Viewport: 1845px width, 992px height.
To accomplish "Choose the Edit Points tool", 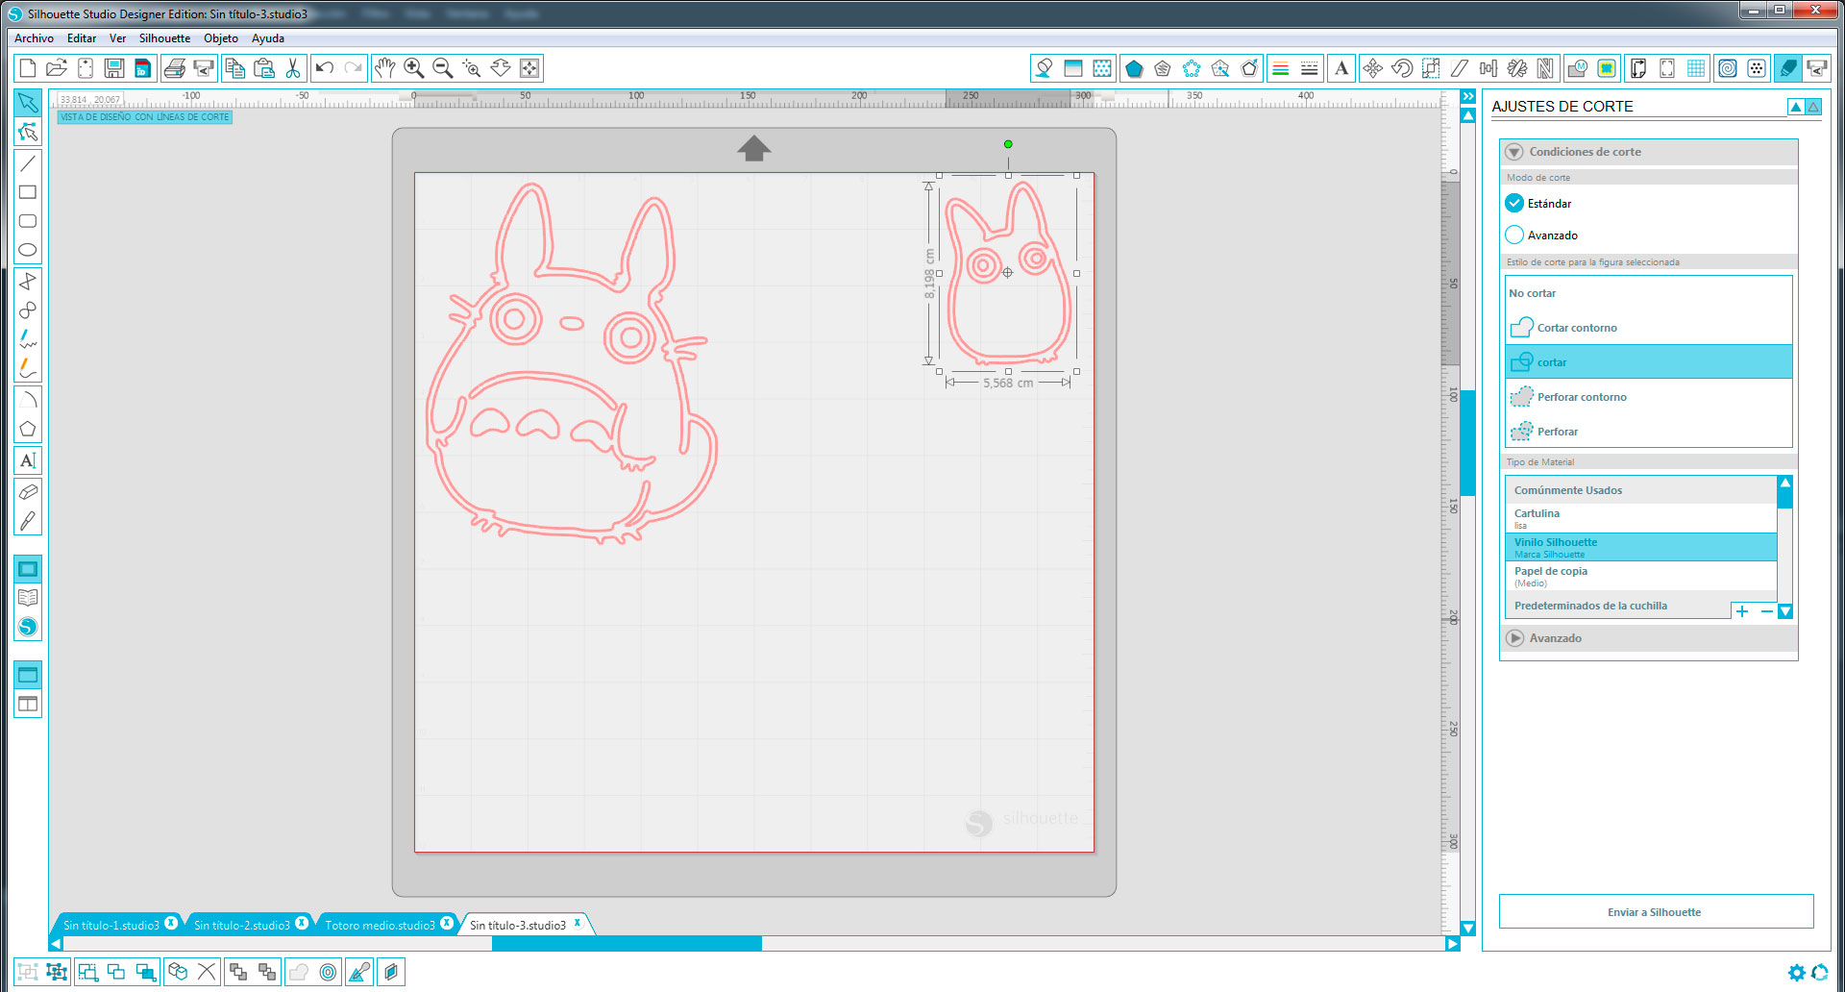I will coord(28,132).
